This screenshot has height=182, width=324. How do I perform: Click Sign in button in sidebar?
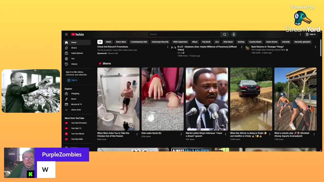pyautogui.click(x=72, y=80)
